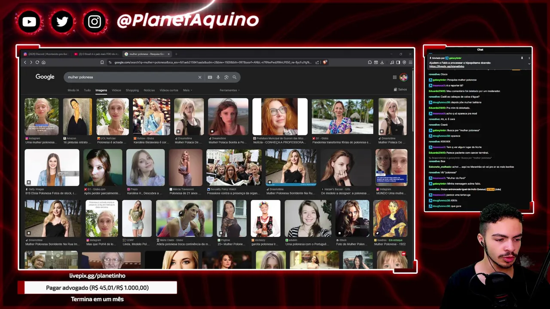Screen dimensions: 550x309
Task: Open the edublin 'Uma polonesa' image
Action: pos(308,218)
